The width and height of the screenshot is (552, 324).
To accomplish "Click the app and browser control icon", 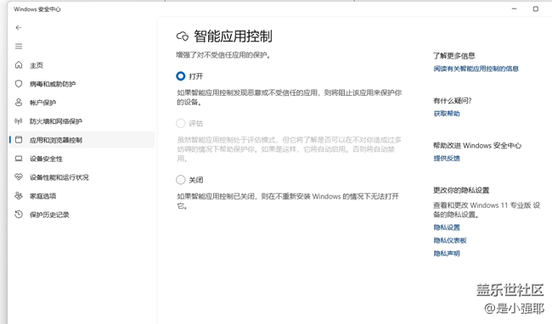I will (19, 140).
